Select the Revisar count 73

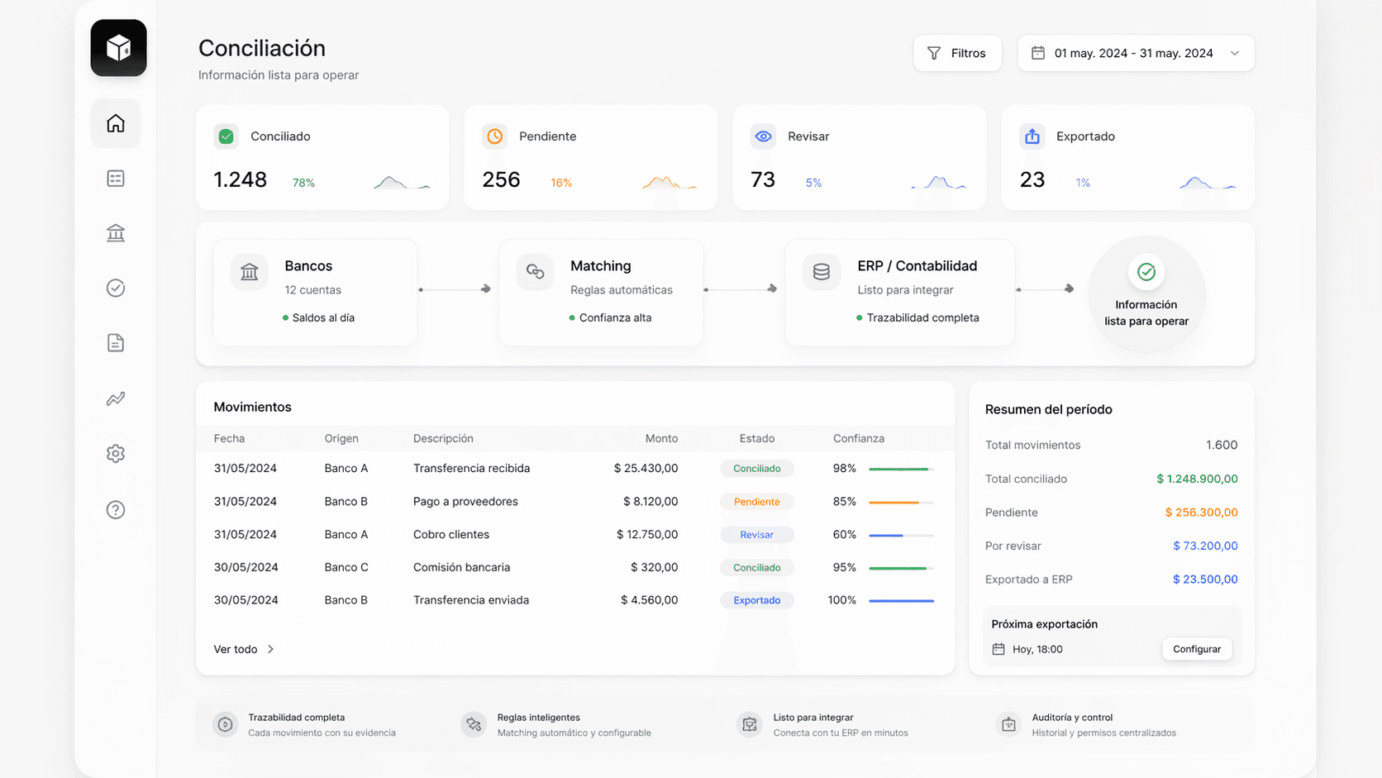coord(763,179)
